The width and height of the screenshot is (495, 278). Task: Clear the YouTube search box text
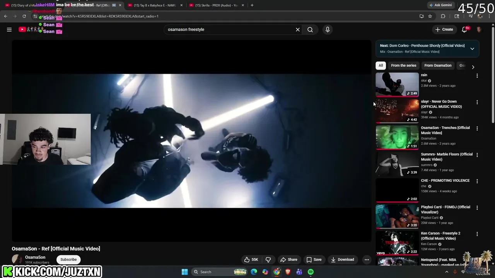tap(298, 29)
